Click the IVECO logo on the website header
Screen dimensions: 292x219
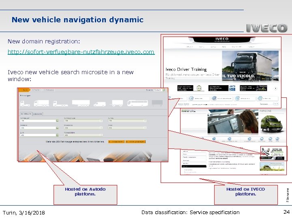pyautogui.click(x=221, y=39)
